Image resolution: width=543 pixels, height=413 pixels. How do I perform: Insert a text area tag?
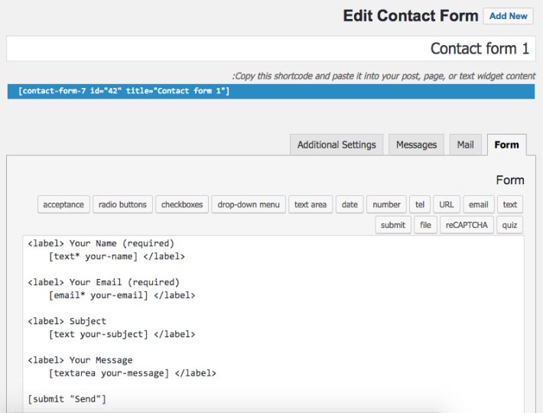[x=311, y=205]
